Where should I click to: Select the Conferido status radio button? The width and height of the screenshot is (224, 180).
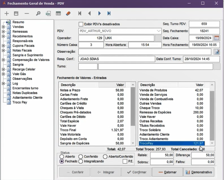click(81, 157)
